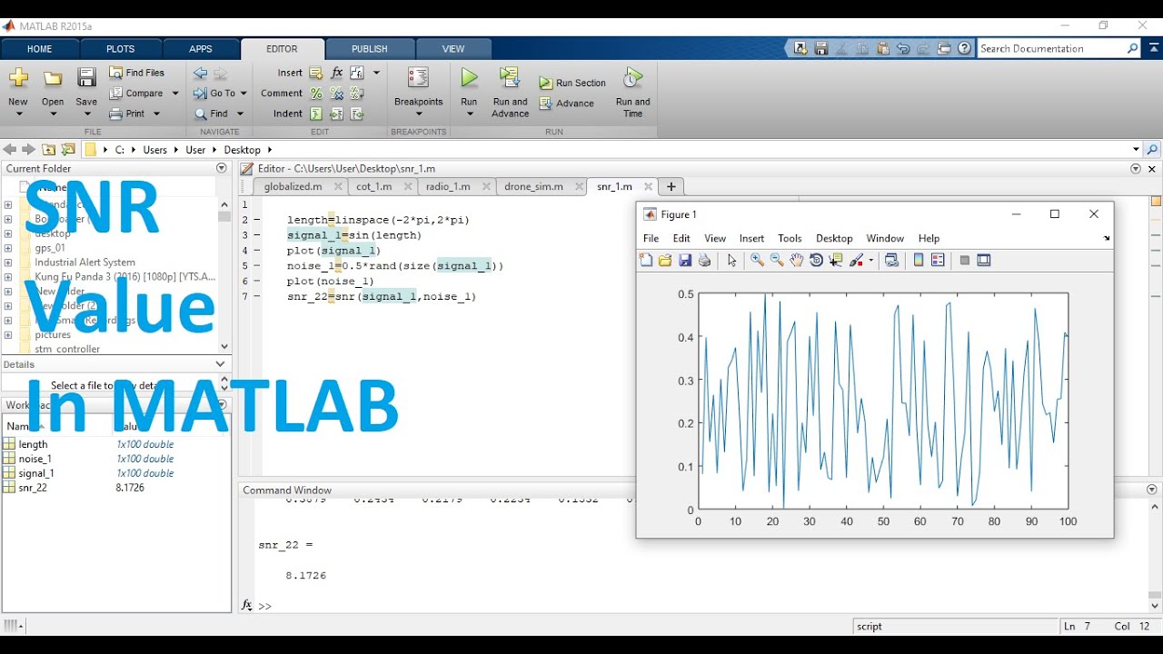The height and width of the screenshot is (654, 1163).
Task: Add a new editor tab with plus button
Action: (x=671, y=186)
